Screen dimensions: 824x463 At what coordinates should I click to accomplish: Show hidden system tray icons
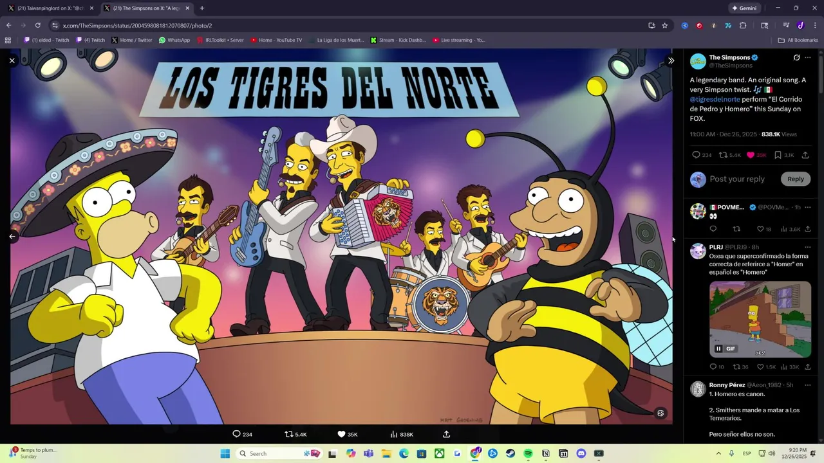click(718, 453)
